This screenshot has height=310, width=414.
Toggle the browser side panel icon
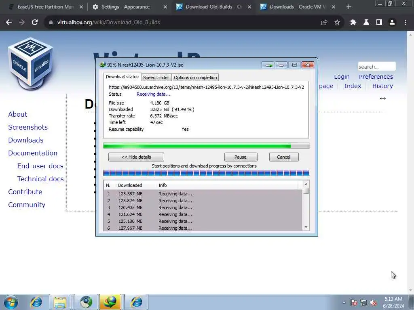[x=379, y=23]
